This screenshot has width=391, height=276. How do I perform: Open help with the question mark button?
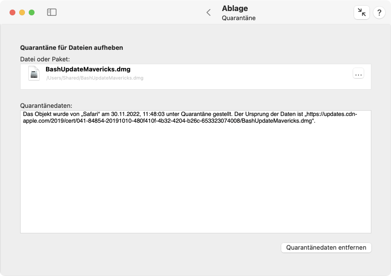379,12
